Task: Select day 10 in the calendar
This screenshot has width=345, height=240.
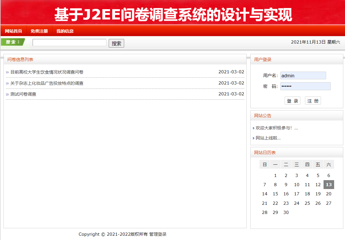Action: click(x=297, y=185)
